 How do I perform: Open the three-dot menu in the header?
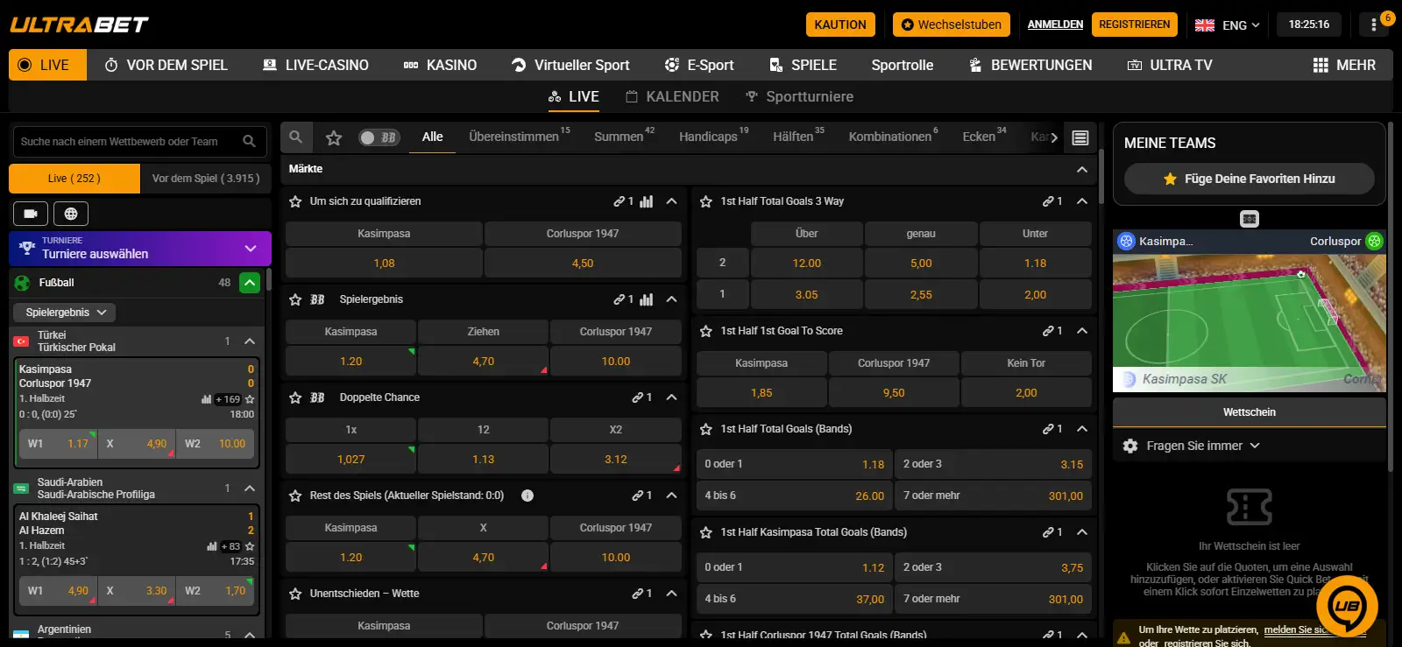click(x=1373, y=25)
